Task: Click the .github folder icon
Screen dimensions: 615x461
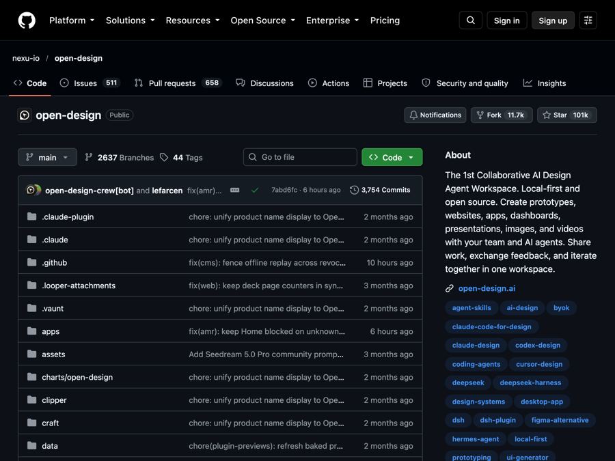Action: click(31, 263)
